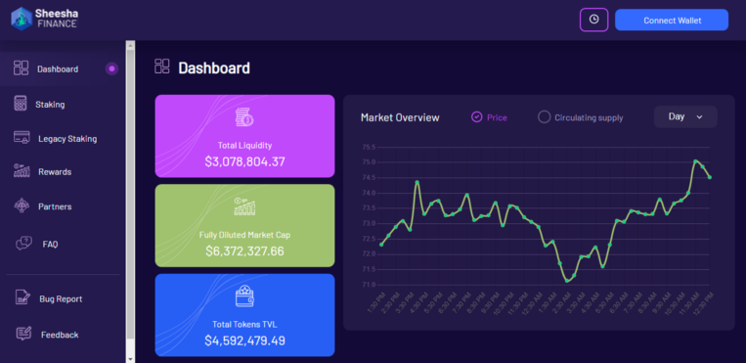This screenshot has width=746, height=363.
Task: Click the last chart data point at 12:30 PM
Action: (x=710, y=177)
